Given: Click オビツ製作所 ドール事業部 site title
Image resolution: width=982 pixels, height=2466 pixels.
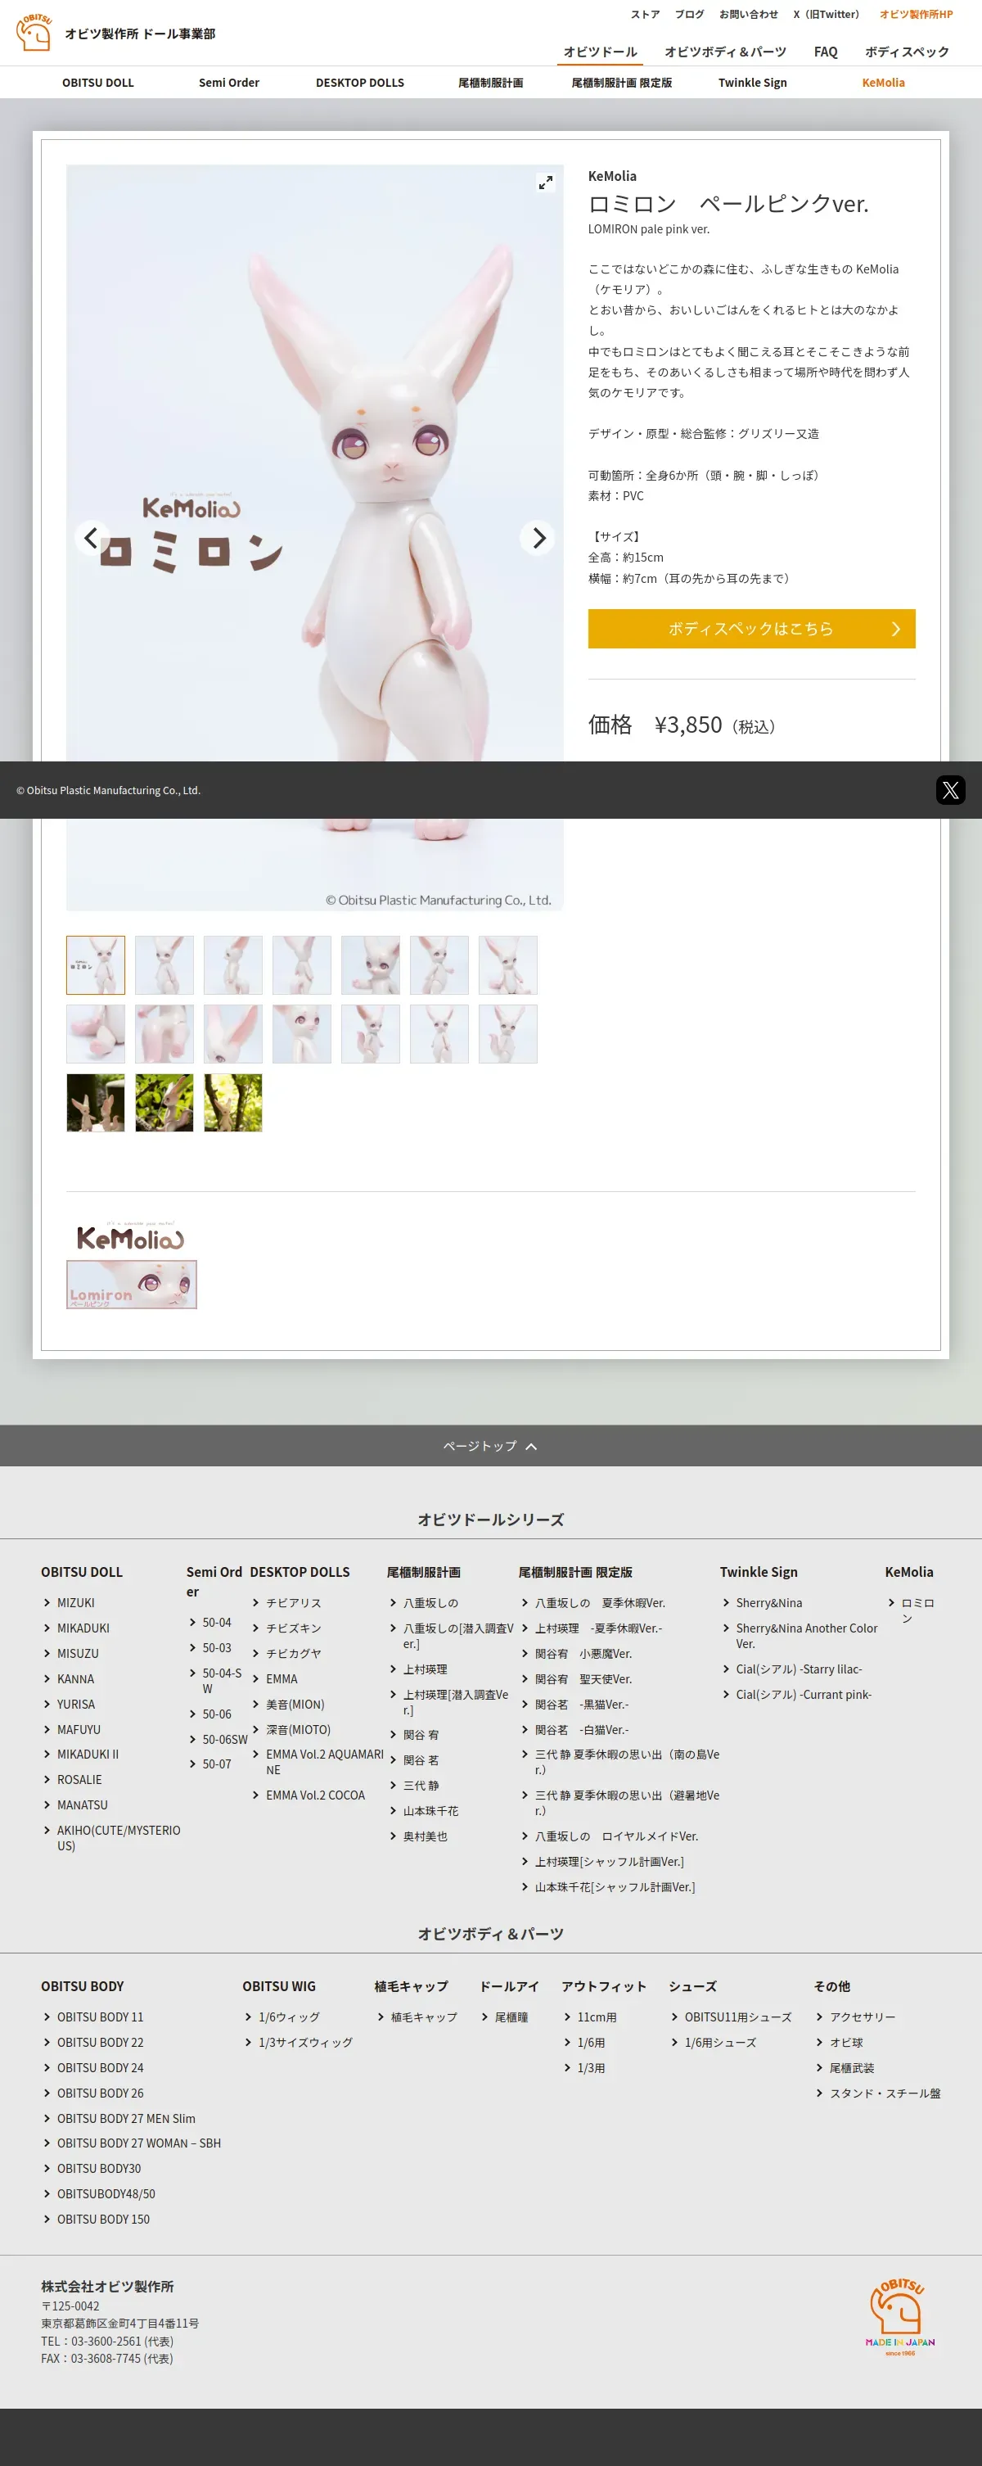Looking at the screenshot, I should pyautogui.click(x=140, y=34).
